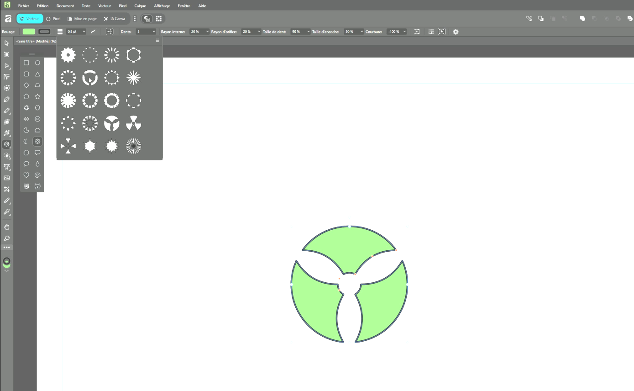Activate the Hand pan tool
Screen dimensions: 634x391
(6, 227)
